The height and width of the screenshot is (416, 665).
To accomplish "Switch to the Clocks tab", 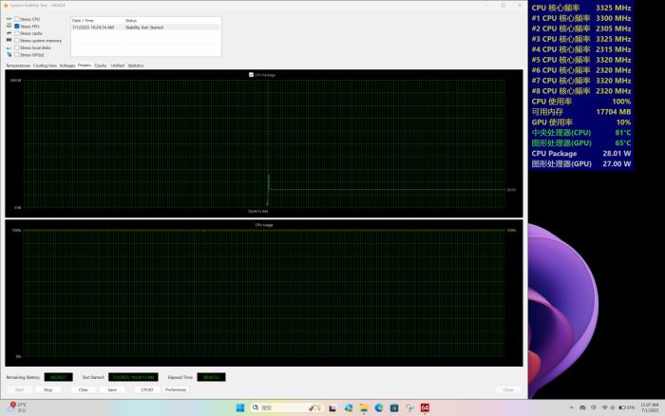I will tap(101, 66).
